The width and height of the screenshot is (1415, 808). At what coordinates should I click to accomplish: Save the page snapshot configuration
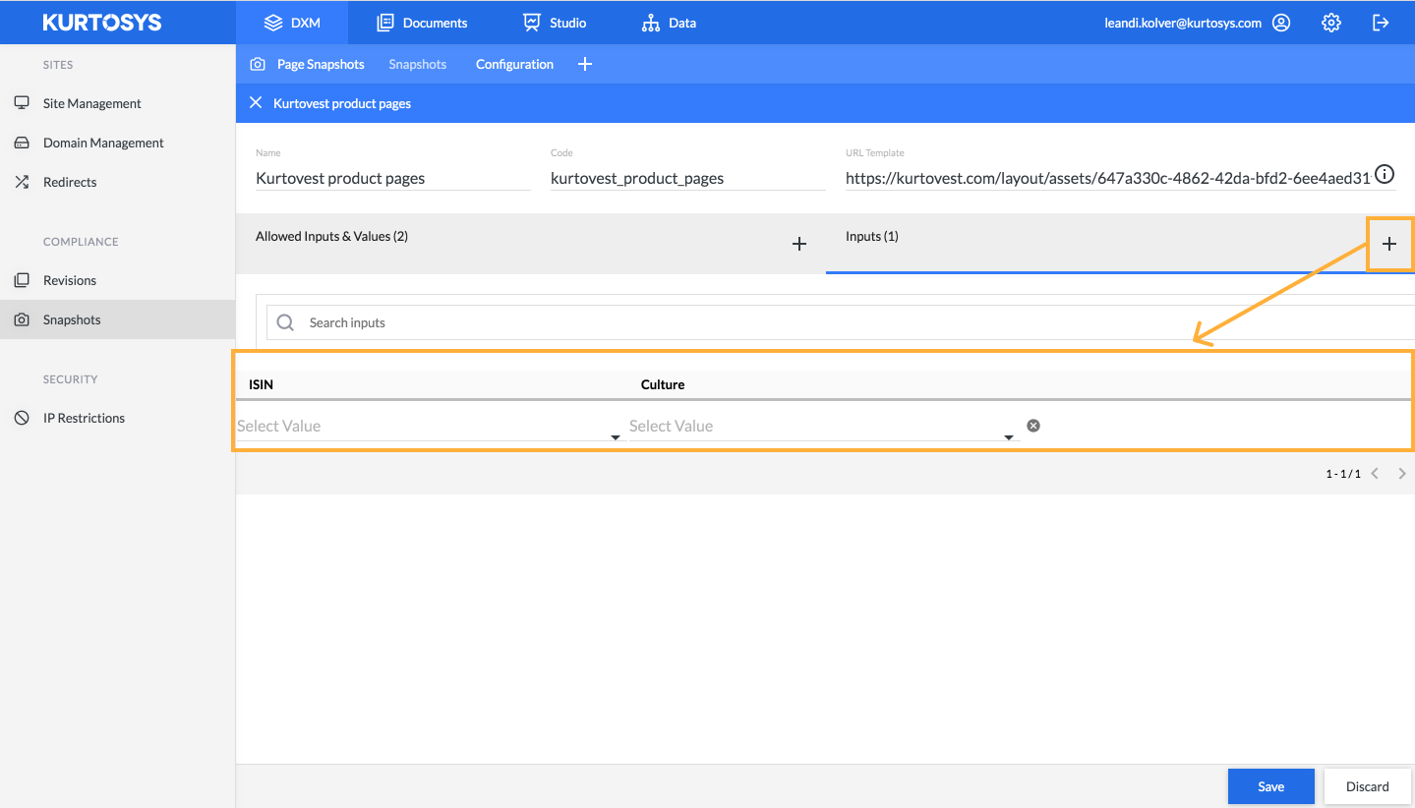pos(1271,786)
